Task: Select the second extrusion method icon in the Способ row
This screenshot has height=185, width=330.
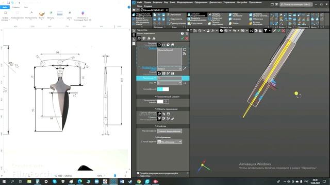Action: point(164,73)
